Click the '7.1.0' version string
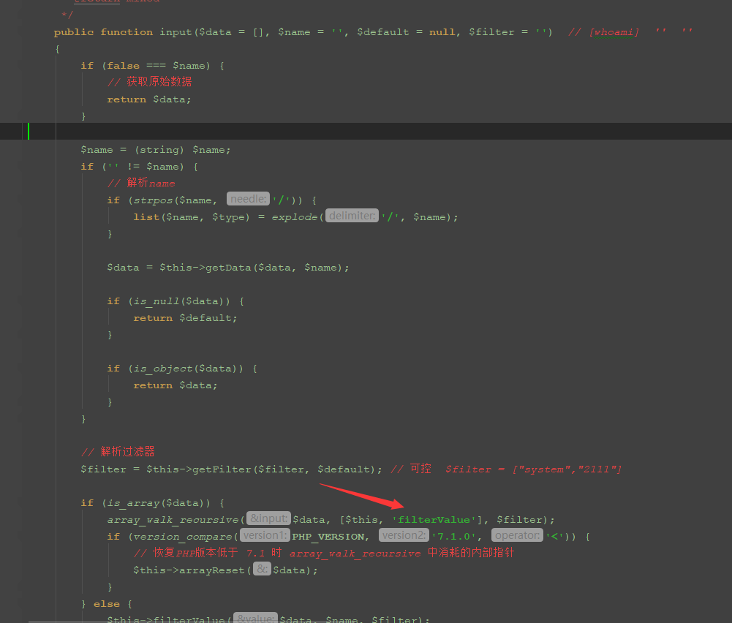The height and width of the screenshot is (623, 732). click(453, 537)
